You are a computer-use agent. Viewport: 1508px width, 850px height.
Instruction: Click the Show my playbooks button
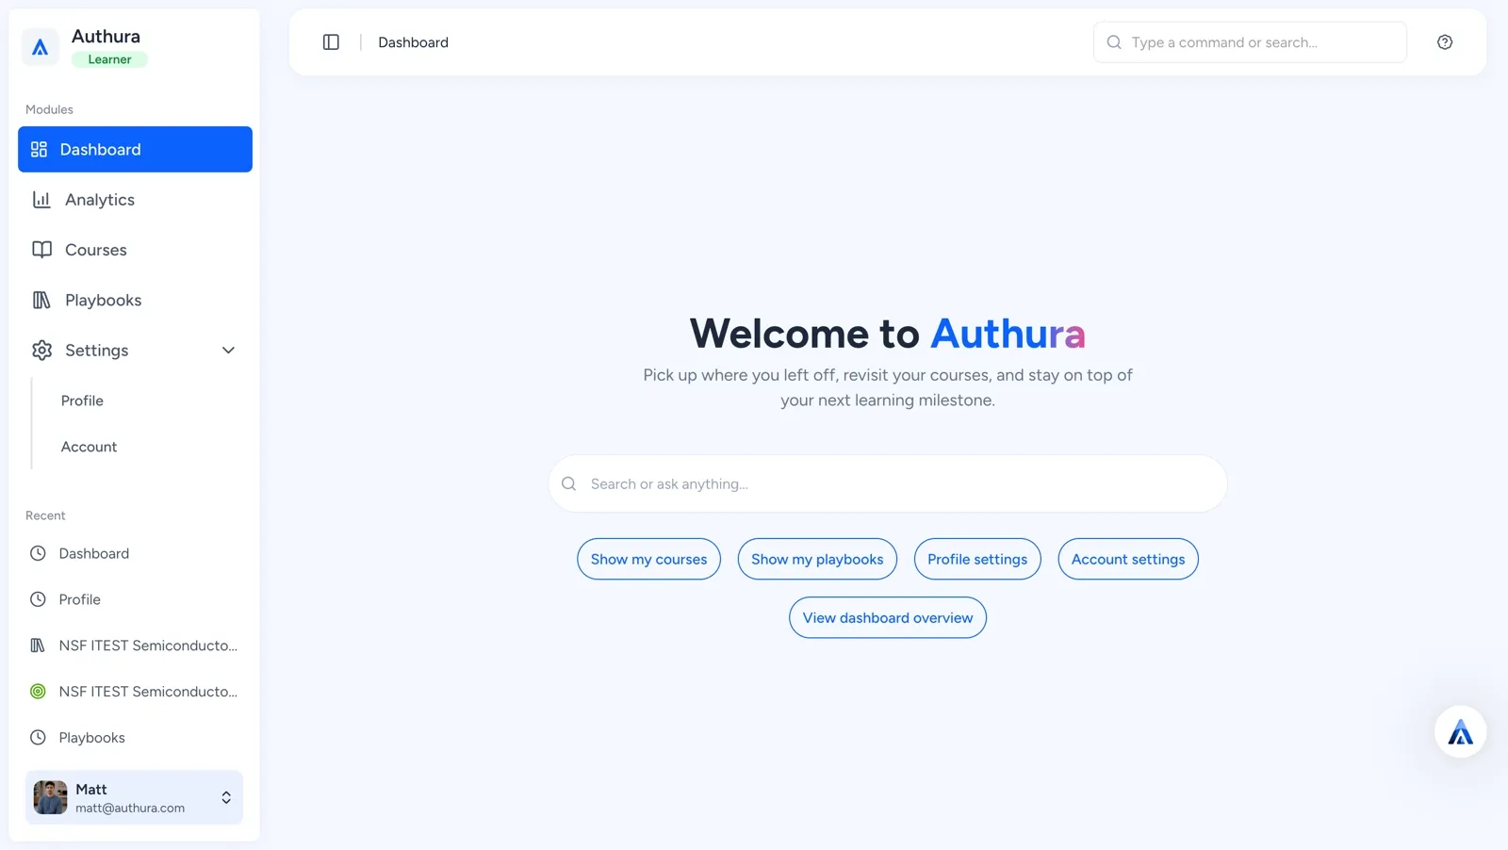(817, 559)
